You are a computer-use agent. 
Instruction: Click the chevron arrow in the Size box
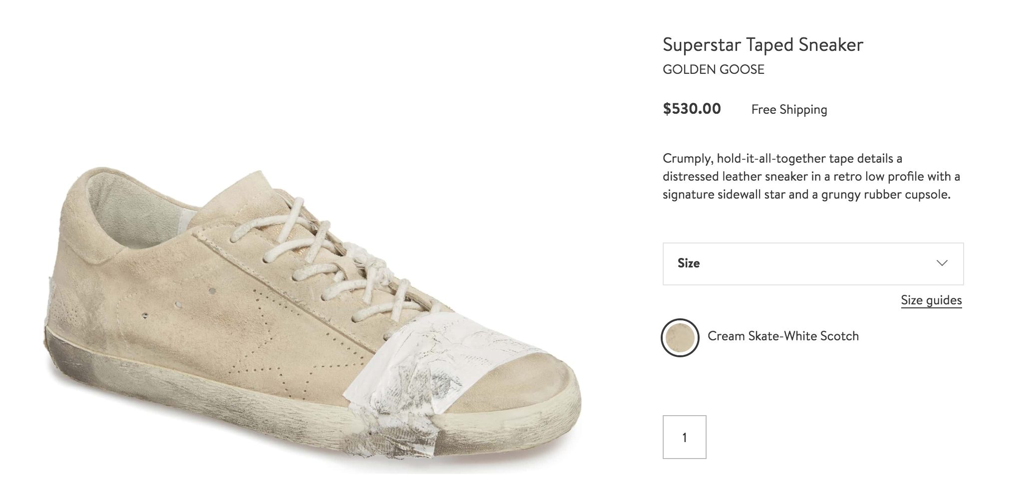tap(942, 263)
